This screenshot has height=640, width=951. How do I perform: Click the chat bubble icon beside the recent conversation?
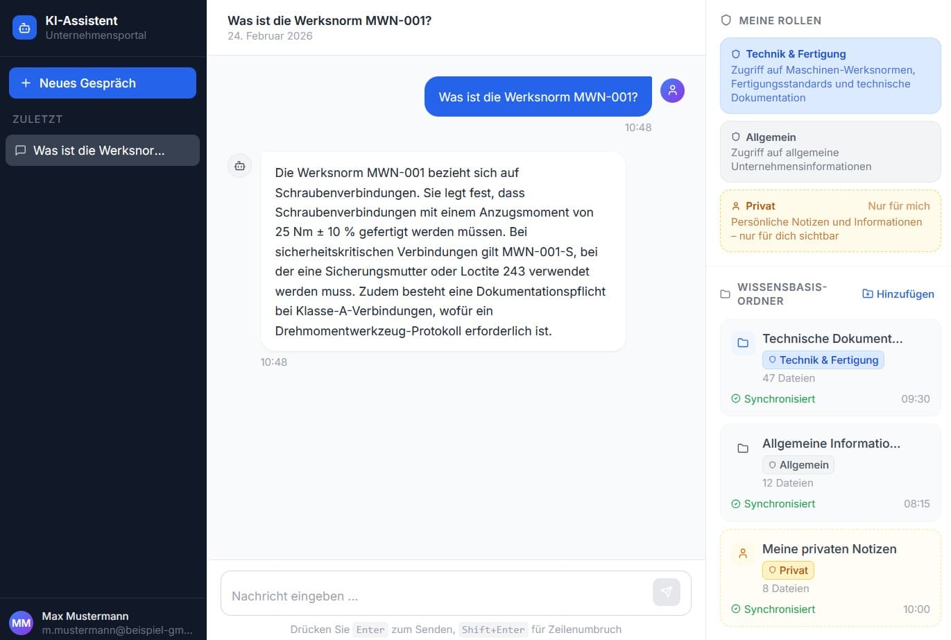click(x=21, y=150)
